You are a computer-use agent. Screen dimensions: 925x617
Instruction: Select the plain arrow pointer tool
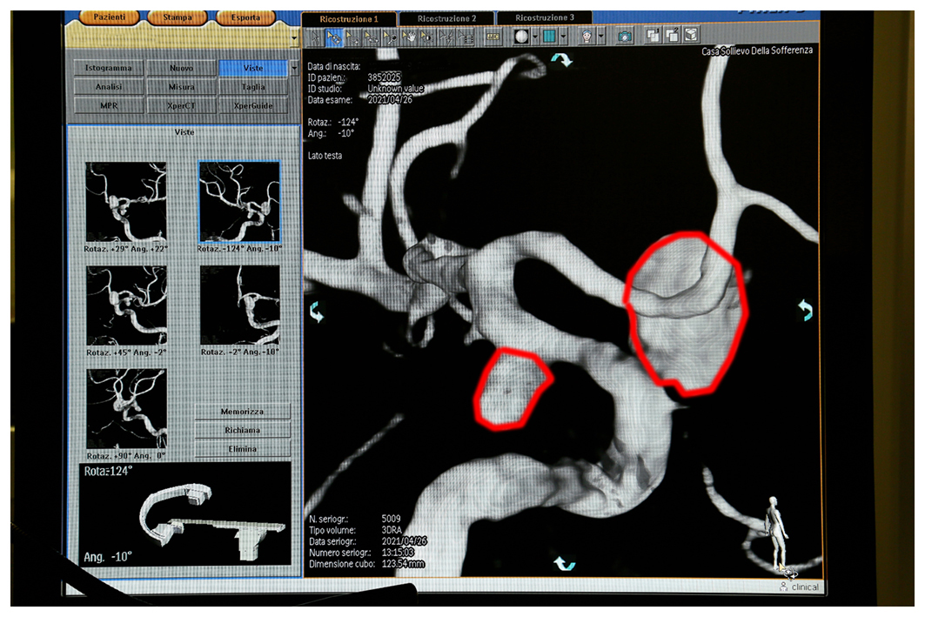pyautogui.click(x=315, y=37)
